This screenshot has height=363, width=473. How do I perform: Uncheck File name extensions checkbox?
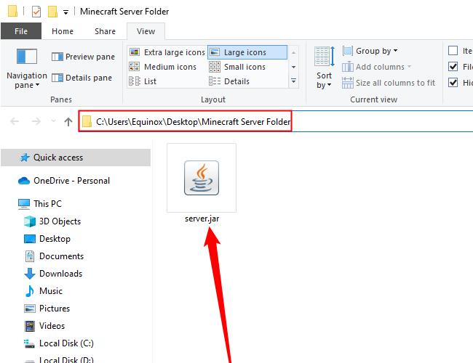pyautogui.click(x=453, y=66)
